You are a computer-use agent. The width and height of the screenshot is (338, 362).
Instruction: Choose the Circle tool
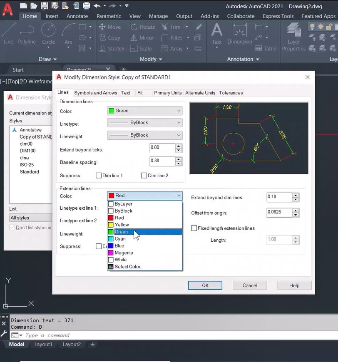[48, 34]
